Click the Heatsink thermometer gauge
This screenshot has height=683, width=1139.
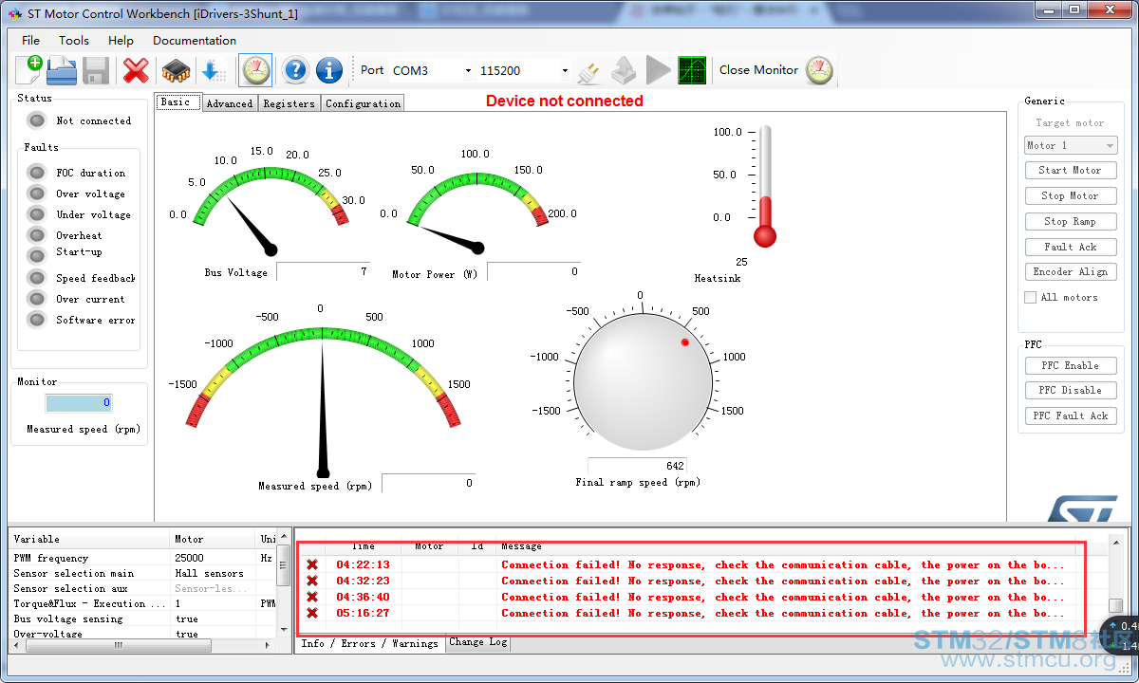[765, 186]
